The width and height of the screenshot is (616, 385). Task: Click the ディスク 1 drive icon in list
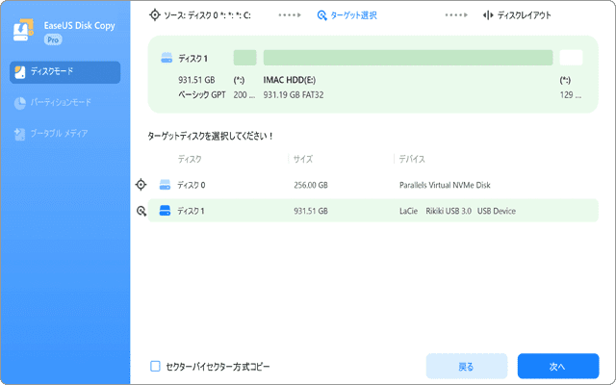pyautogui.click(x=165, y=211)
